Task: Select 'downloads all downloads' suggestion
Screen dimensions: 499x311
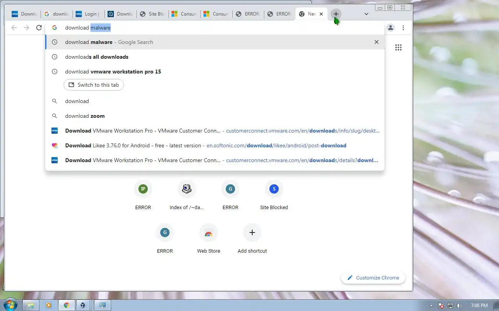Action: coord(215,57)
